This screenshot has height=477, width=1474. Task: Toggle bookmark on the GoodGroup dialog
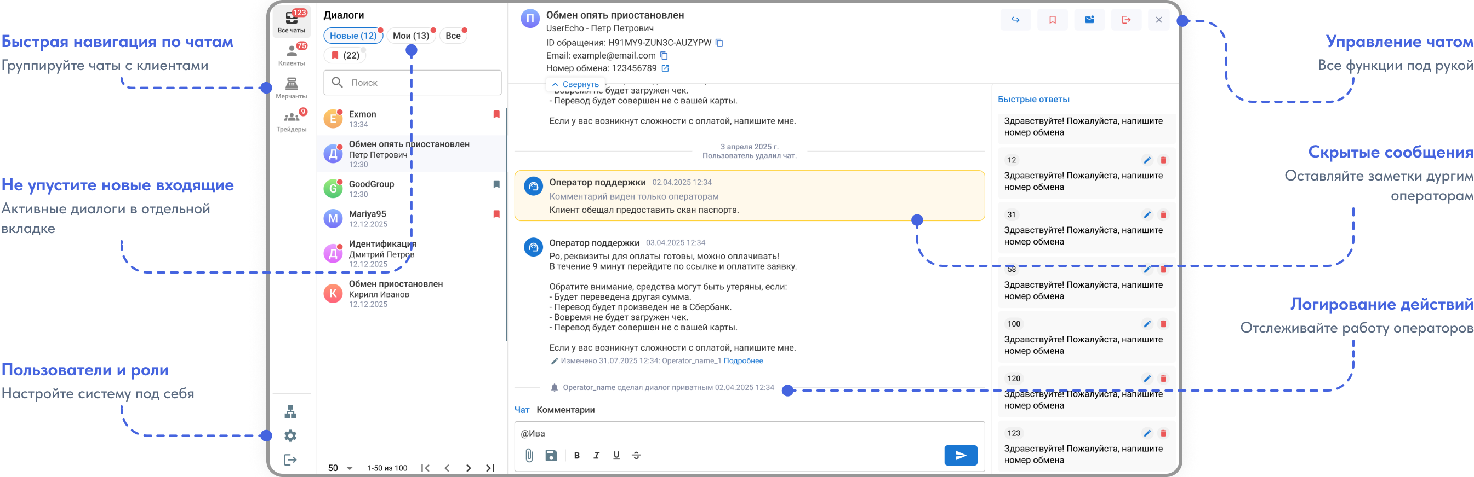coord(496,184)
